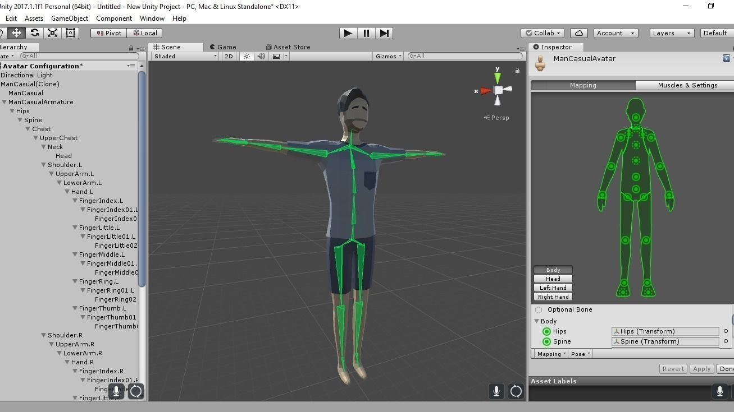Open the Default layout dropdown
Image resolution: width=734 pixels, height=412 pixels.
pos(717,33)
